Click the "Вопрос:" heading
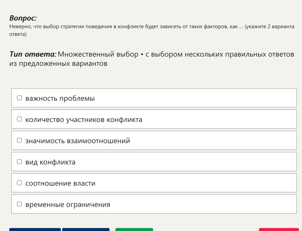 23,18
